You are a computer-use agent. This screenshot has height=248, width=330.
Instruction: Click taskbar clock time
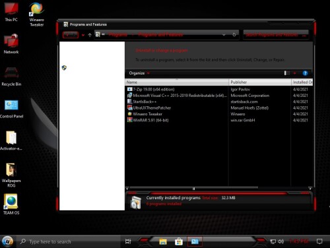click(299, 241)
